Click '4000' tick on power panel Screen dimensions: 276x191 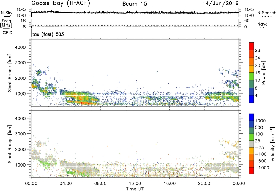pyautogui.click(x=20, y=47)
